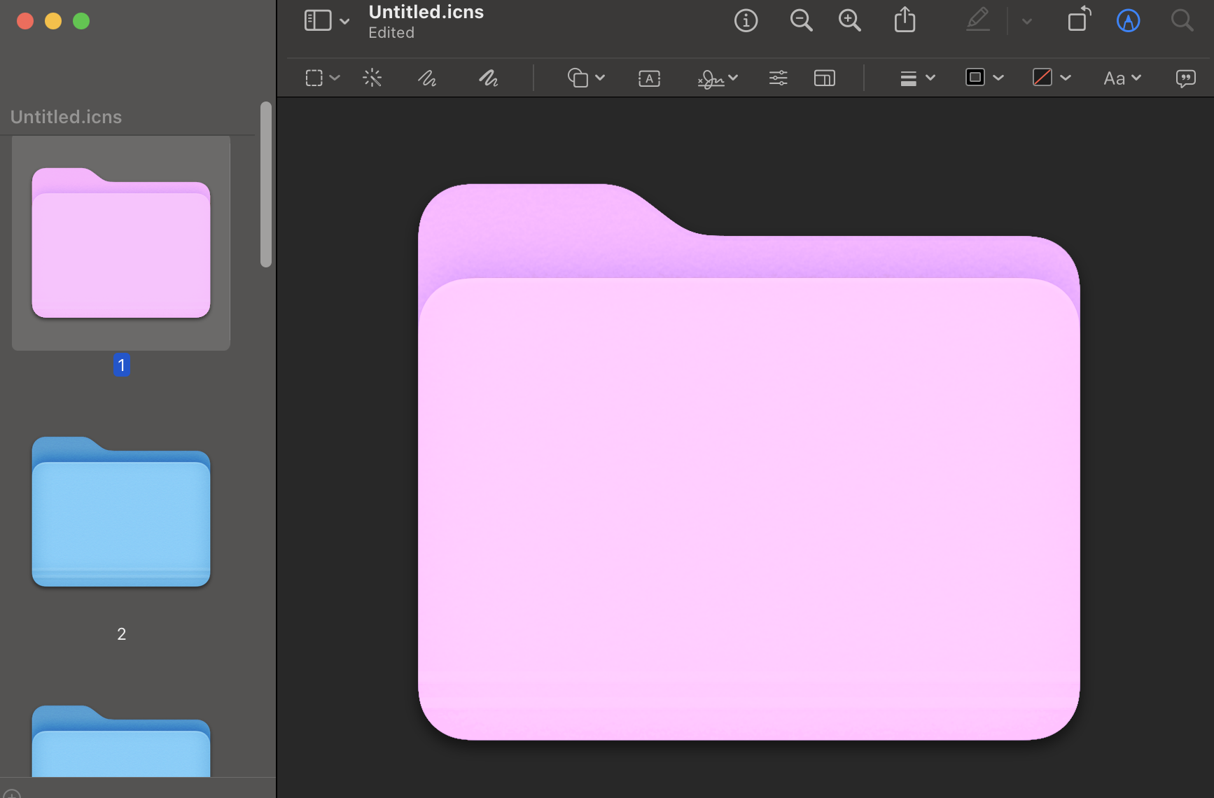Click the Untitled.icns sidebar header
Viewport: 1214px width, 798px height.
(67, 117)
